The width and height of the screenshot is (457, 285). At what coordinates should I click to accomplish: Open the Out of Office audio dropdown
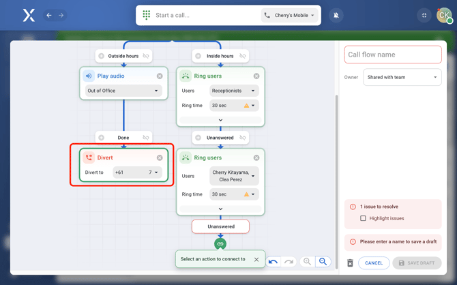(x=123, y=91)
